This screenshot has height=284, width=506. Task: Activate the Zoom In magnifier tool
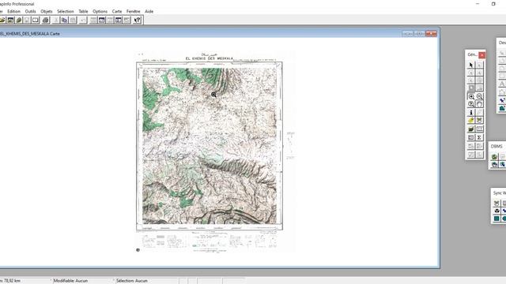[x=471, y=96]
